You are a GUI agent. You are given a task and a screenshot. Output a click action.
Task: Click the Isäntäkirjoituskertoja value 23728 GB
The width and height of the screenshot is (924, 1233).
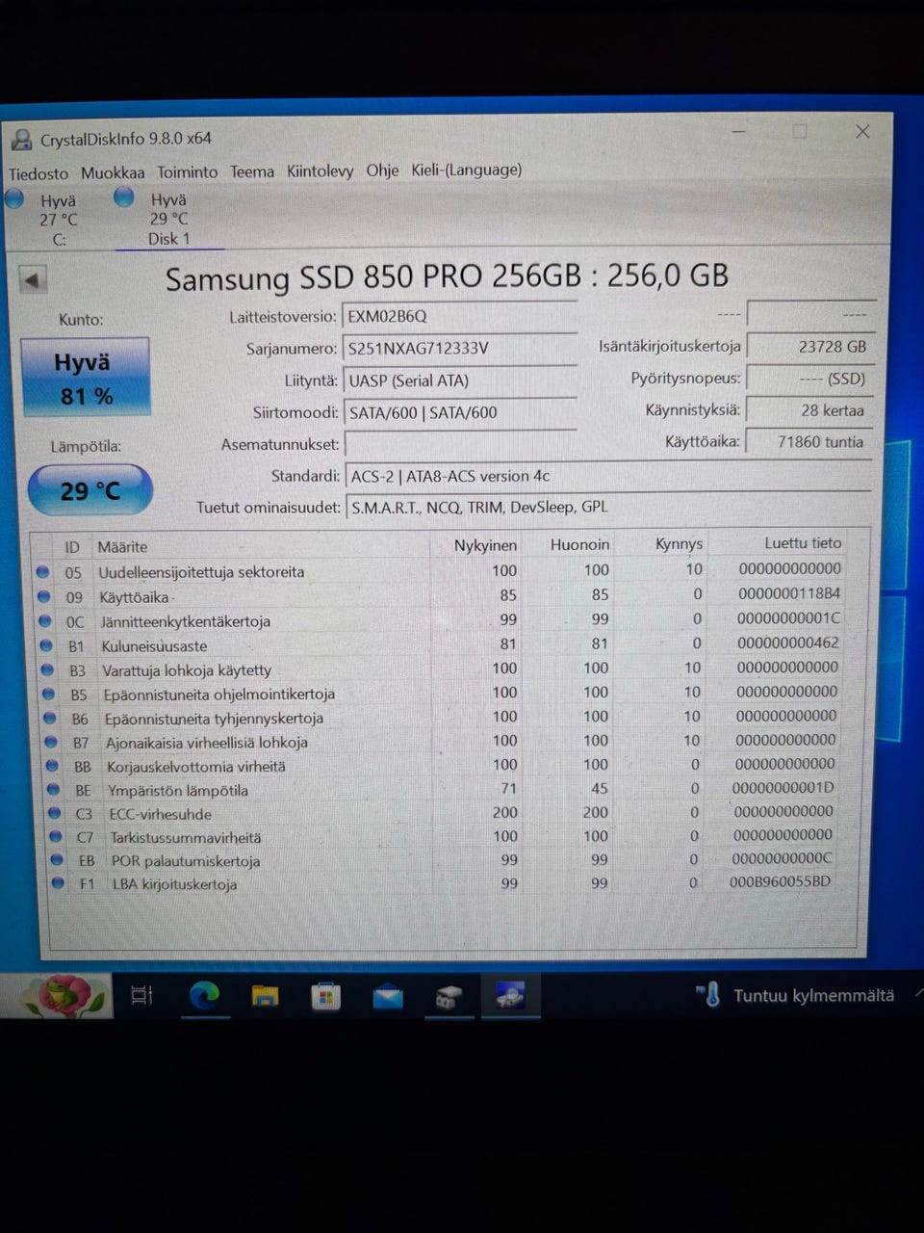810,346
